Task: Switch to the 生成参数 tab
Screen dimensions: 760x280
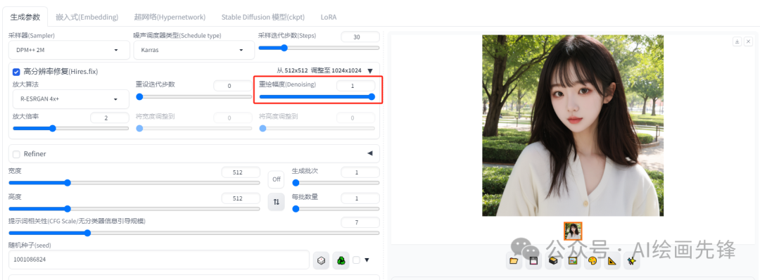Action: click(25, 17)
